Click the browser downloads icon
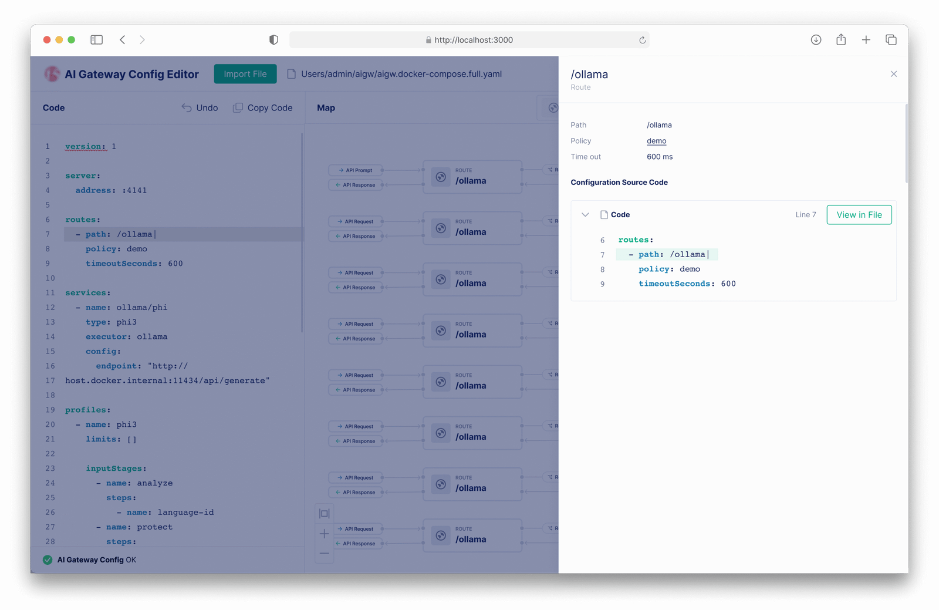The image size is (939, 610). click(x=816, y=40)
